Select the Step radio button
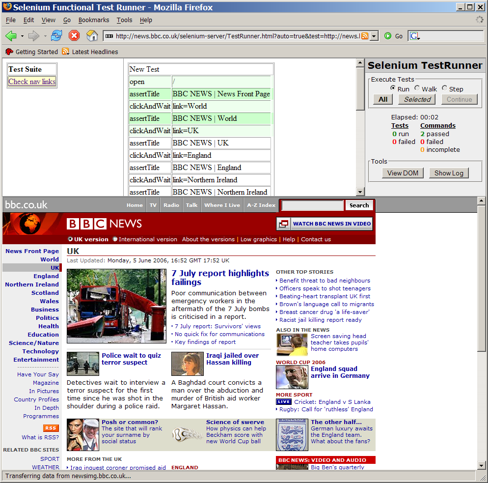This screenshot has height=483, width=488. point(444,88)
